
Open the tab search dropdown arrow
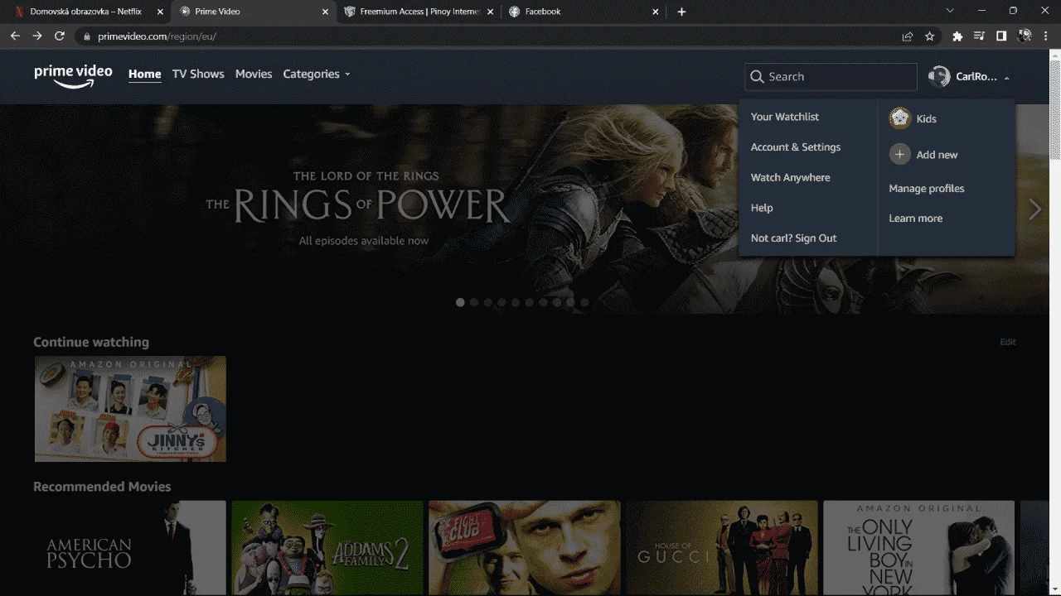tap(950, 11)
